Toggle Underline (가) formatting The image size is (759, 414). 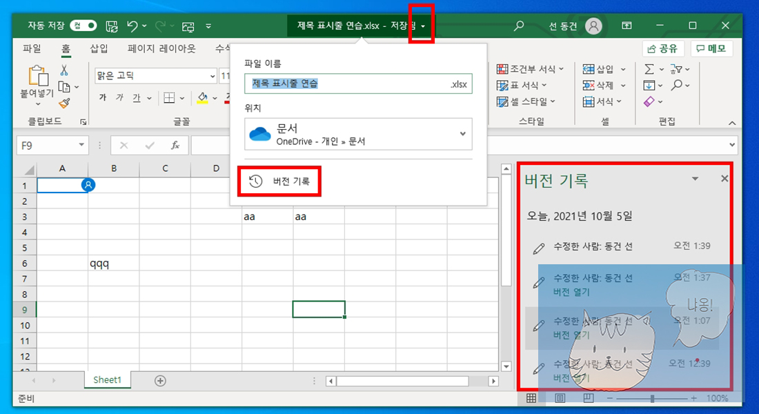137,98
